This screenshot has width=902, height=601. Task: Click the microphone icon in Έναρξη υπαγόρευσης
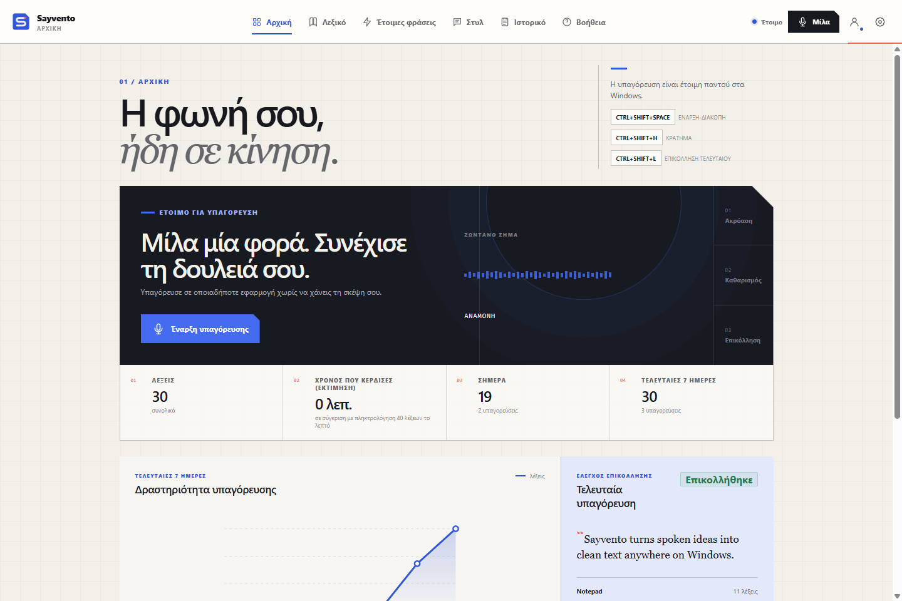coord(158,329)
